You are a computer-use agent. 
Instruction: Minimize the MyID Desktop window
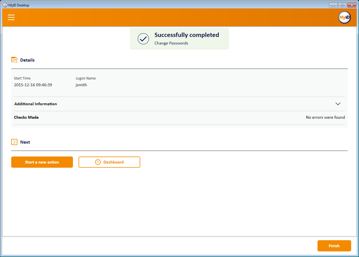[333, 5]
